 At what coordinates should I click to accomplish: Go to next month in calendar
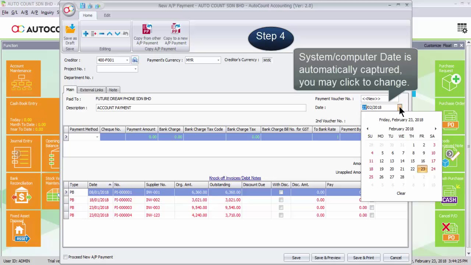pyautogui.click(x=436, y=129)
